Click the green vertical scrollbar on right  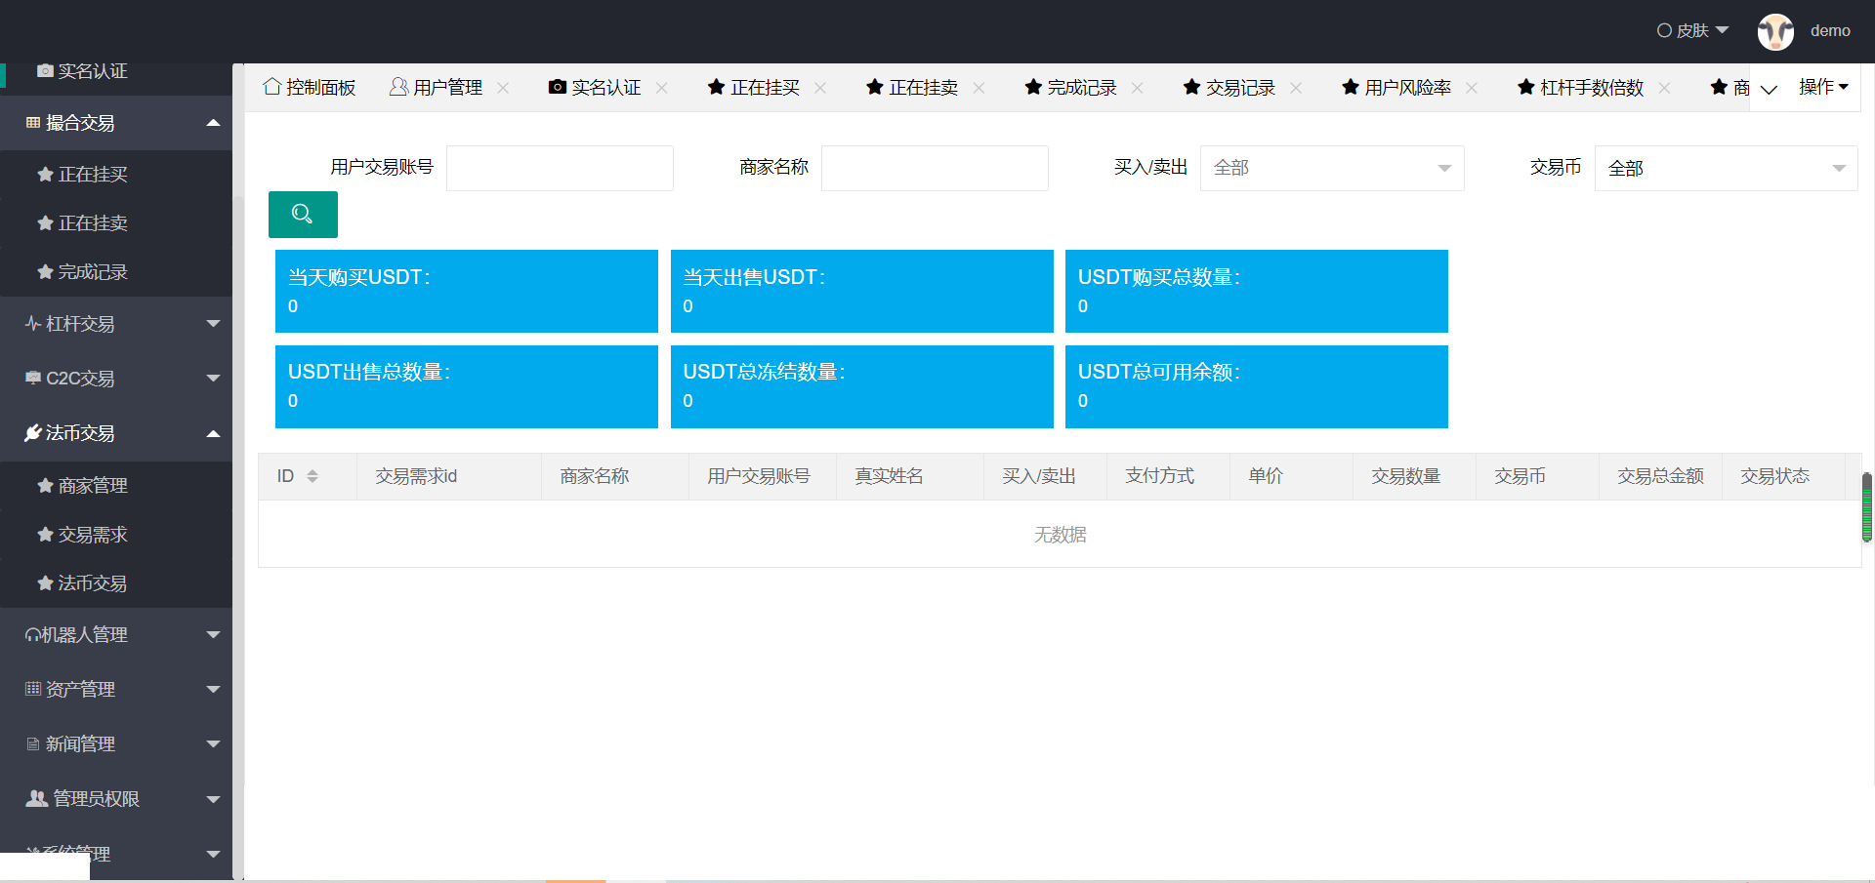1866,507
